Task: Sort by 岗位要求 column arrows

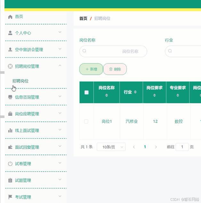Action: [x=155, y=96]
